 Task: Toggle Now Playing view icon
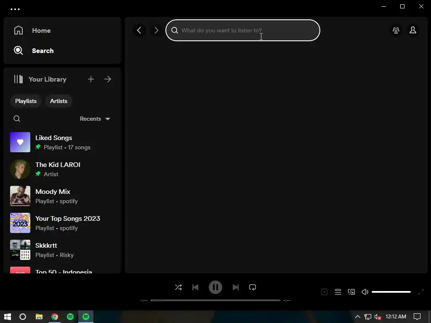[325, 292]
